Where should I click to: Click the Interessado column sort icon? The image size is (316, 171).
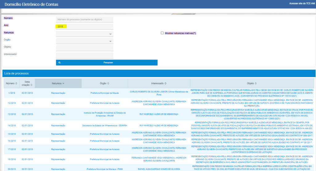pos(165,83)
